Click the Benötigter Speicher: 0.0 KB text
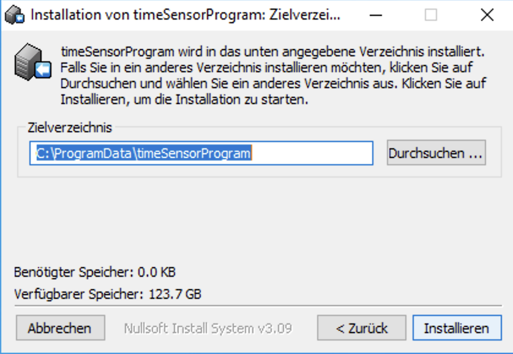Image resolution: width=513 pixels, height=354 pixels. 95,272
